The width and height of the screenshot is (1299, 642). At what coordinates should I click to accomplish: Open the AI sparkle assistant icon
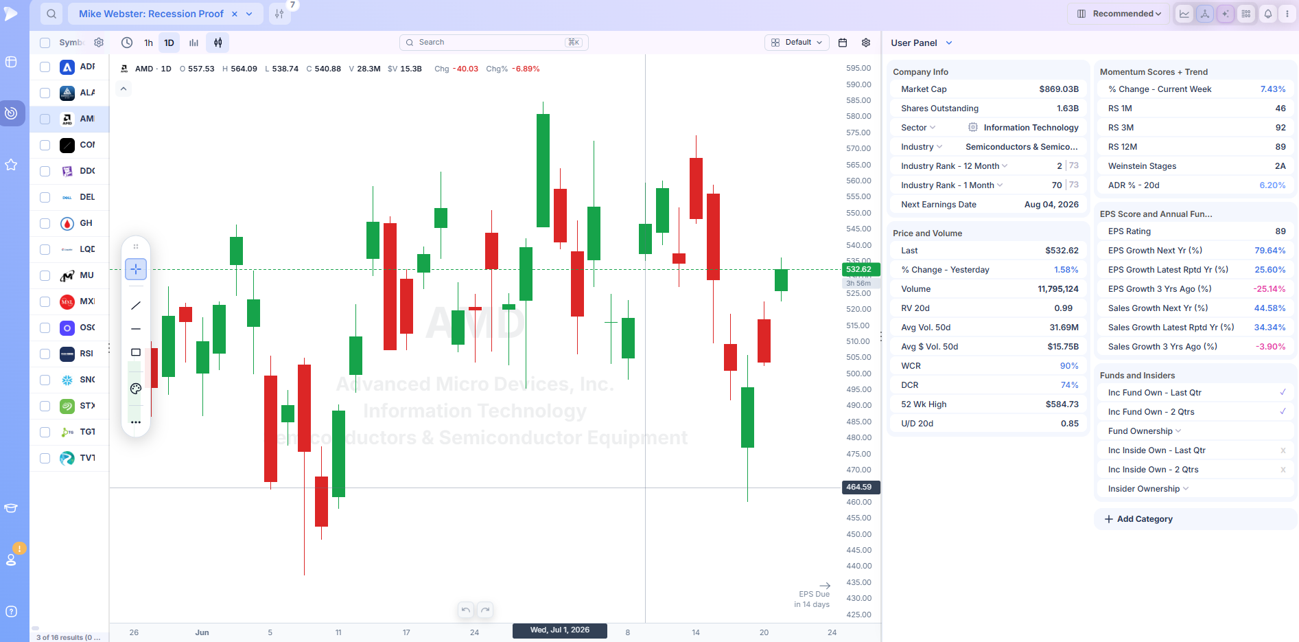point(1226,14)
